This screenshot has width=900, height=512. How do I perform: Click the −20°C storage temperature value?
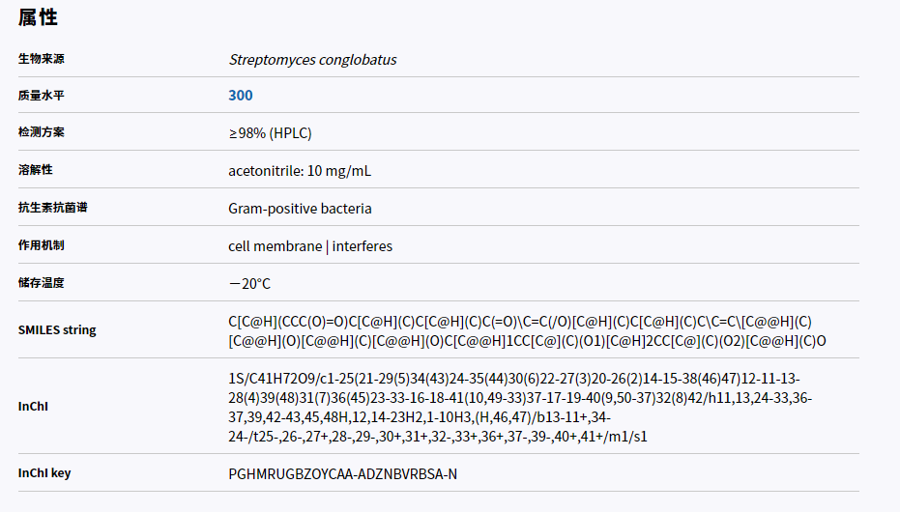pyautogui.click(x=249, y=283)
